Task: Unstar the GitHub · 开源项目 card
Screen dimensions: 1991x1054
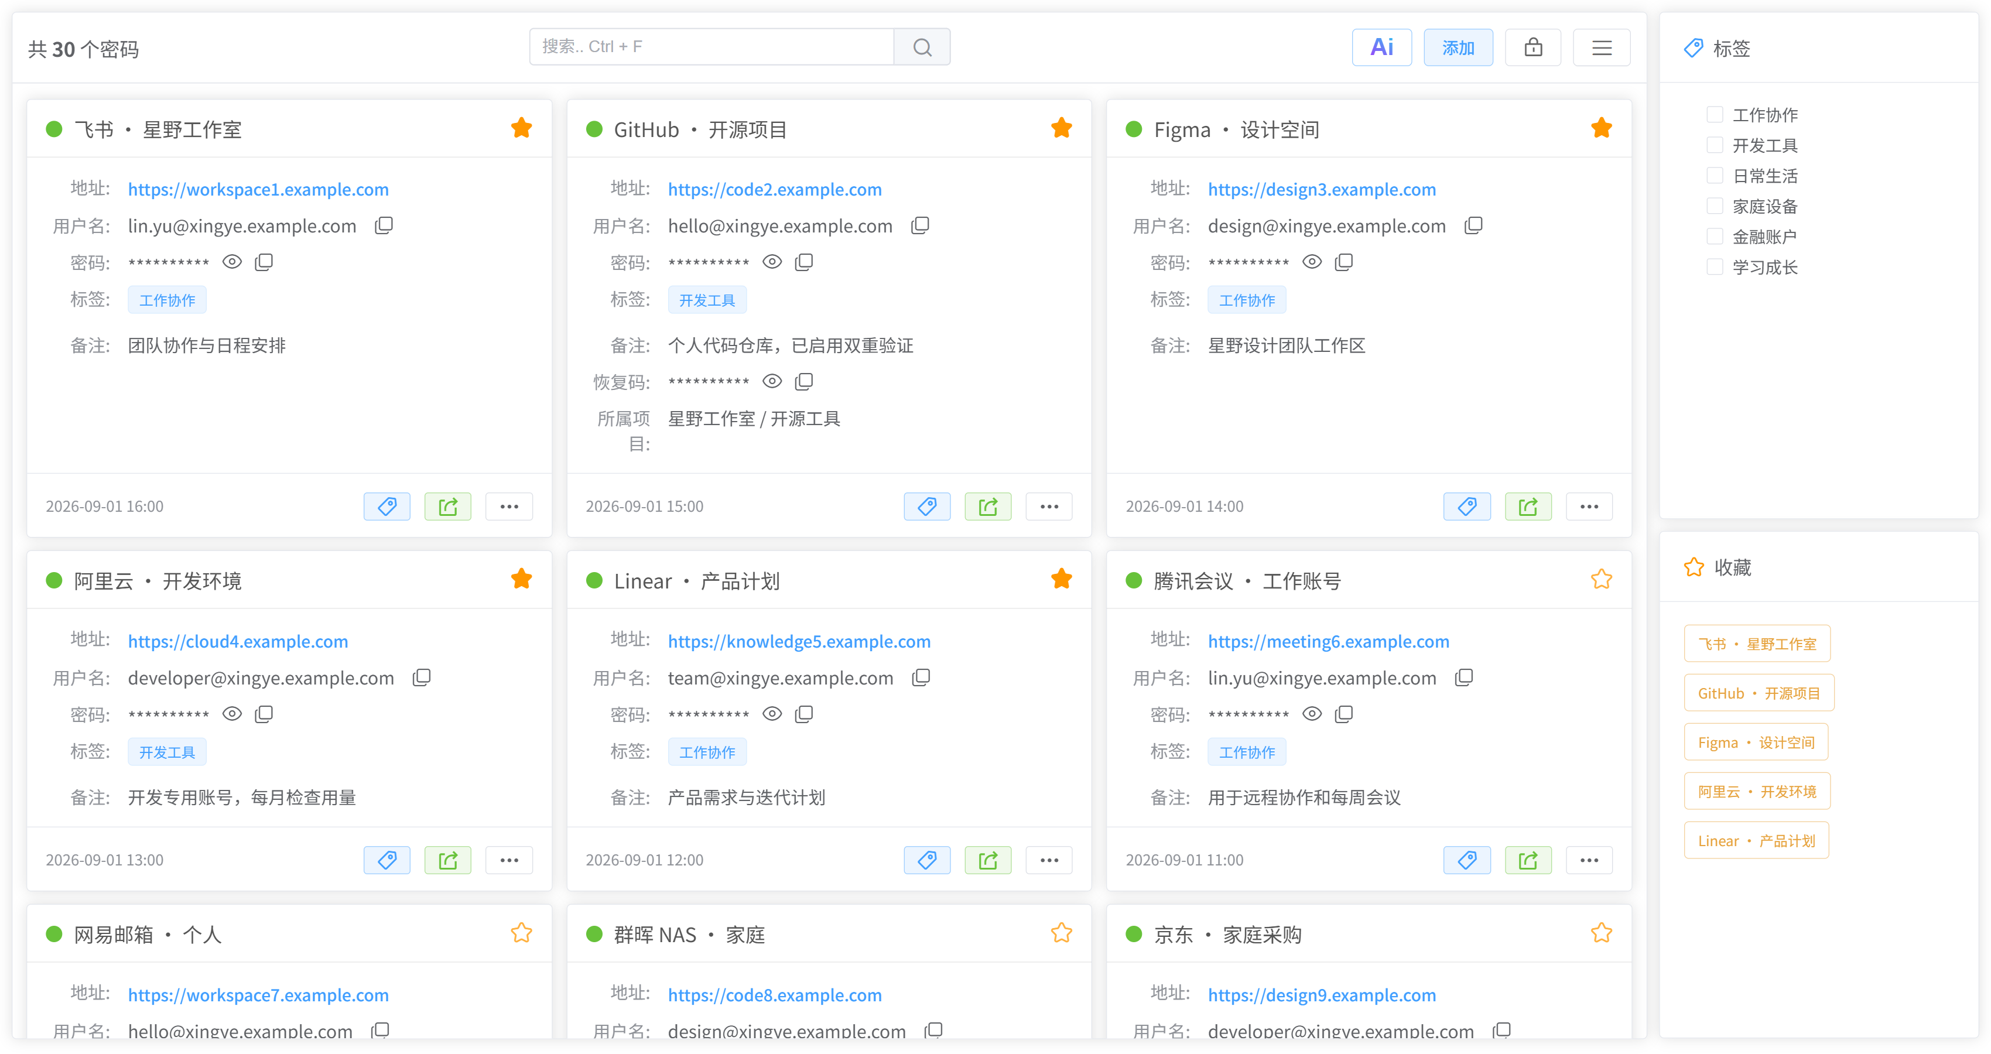Action: pyautogui.click(x=1061, y=128)
